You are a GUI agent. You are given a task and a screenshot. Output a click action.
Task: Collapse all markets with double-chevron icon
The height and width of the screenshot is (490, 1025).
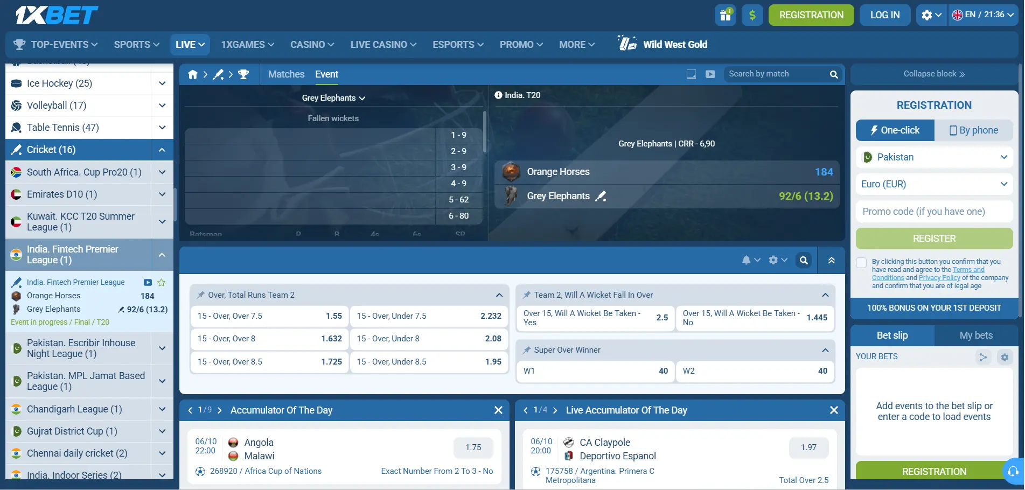click(x=832, y=260)
